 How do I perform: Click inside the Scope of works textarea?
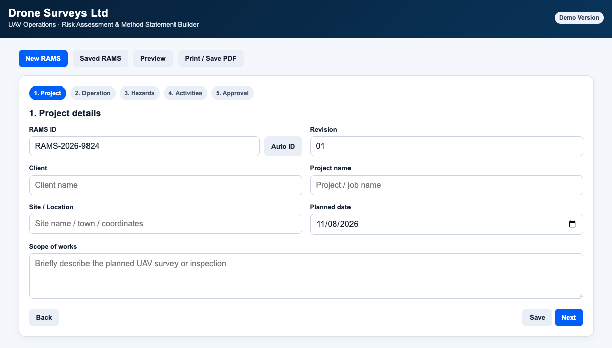pyautogui.click(x=306, y=276)
